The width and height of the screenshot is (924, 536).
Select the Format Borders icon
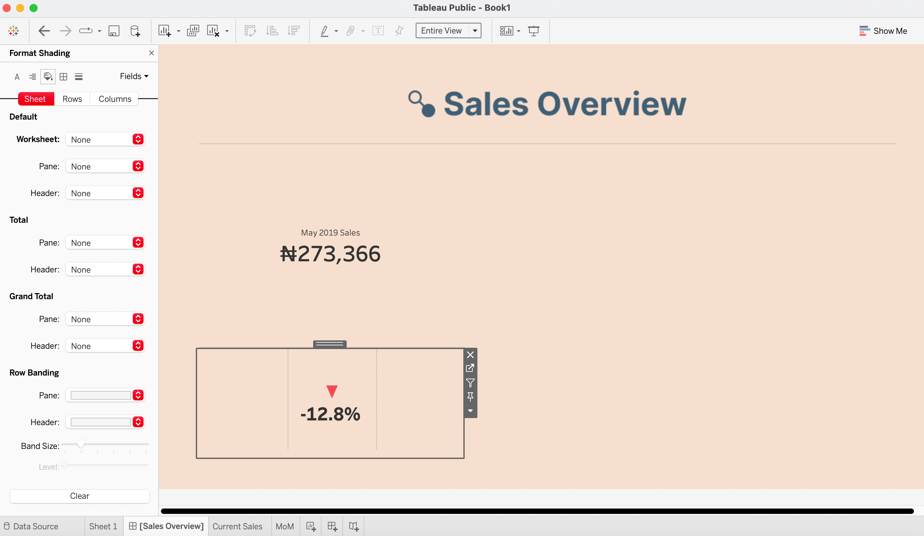pos(63,77)
